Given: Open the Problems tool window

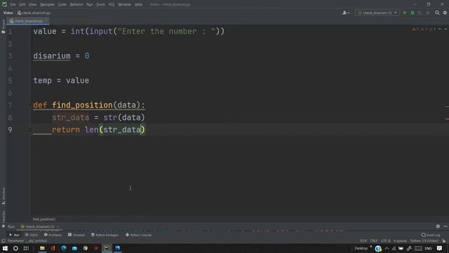Looking at the screenshot, I should click(53, 235).
